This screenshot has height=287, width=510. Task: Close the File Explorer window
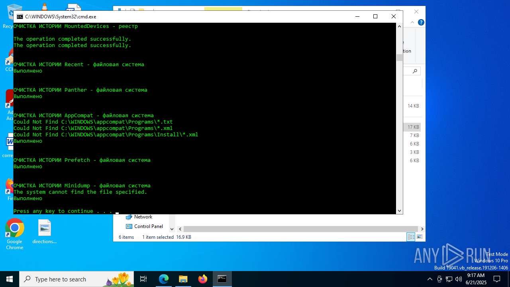click(416, 12)
